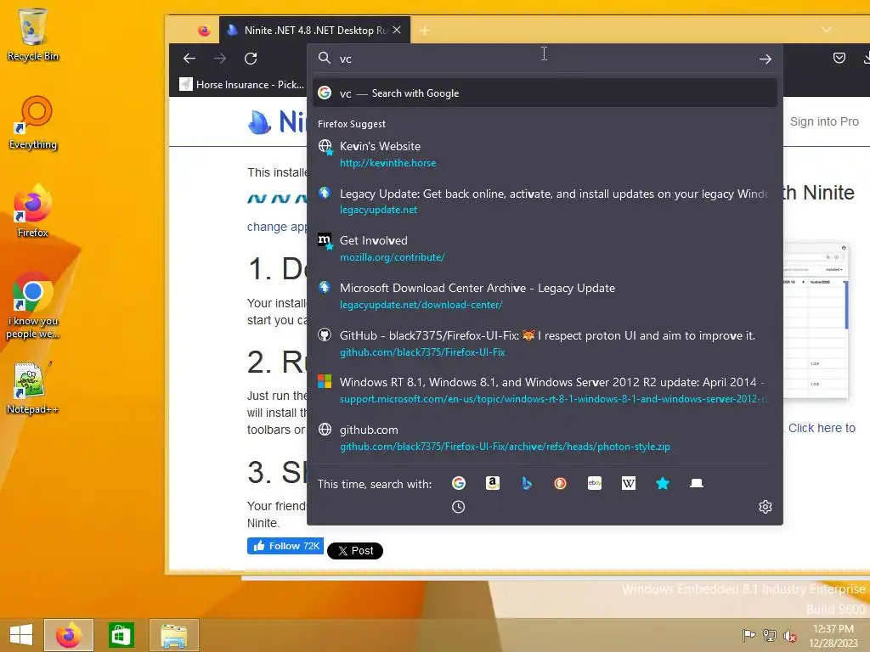Click the change apps link on Ninite page

click(x=276, y=227)
